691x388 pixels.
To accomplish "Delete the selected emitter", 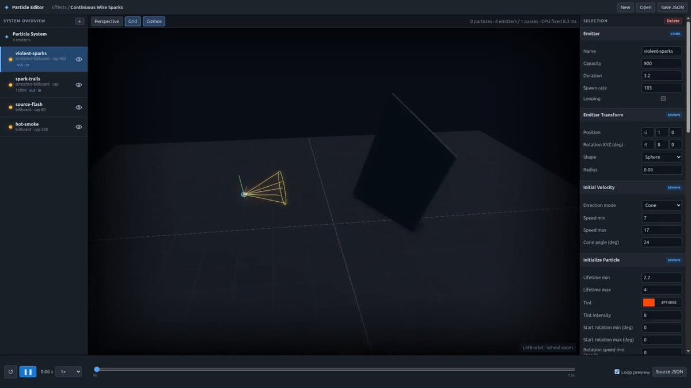I will (x=673, y=21).
